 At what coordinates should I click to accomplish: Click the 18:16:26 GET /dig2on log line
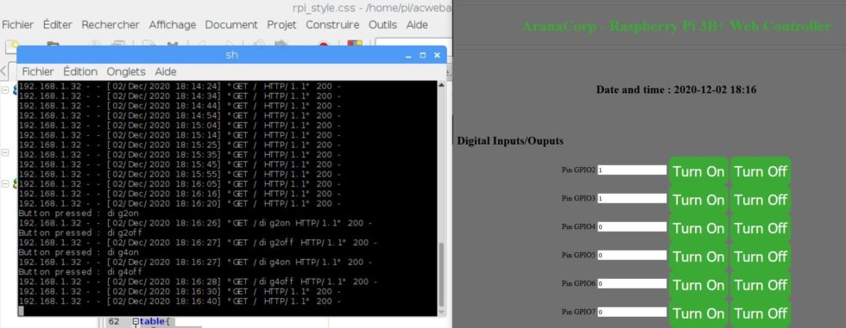tap(195, 223)
